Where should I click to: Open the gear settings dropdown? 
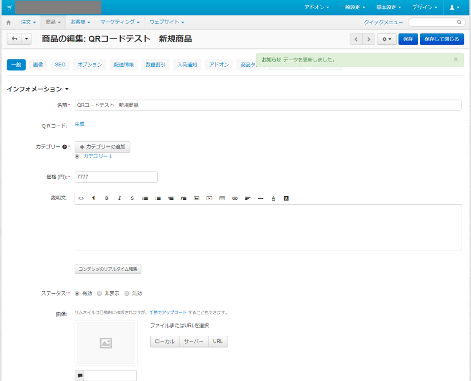tap(386, 39)
